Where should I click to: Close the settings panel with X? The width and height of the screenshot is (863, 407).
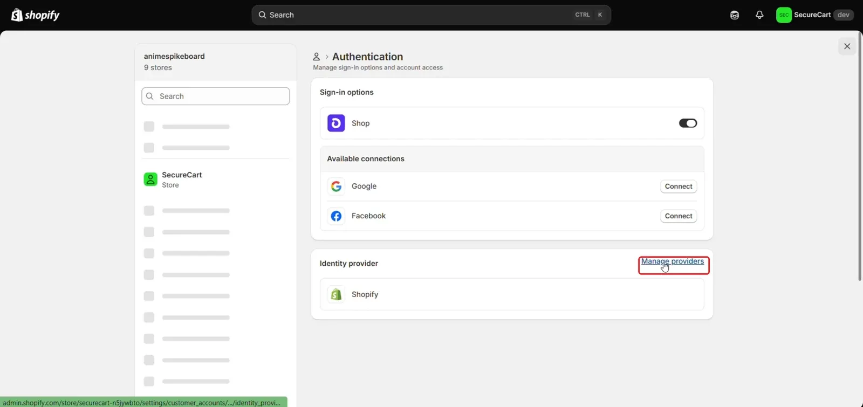point(847,46)
